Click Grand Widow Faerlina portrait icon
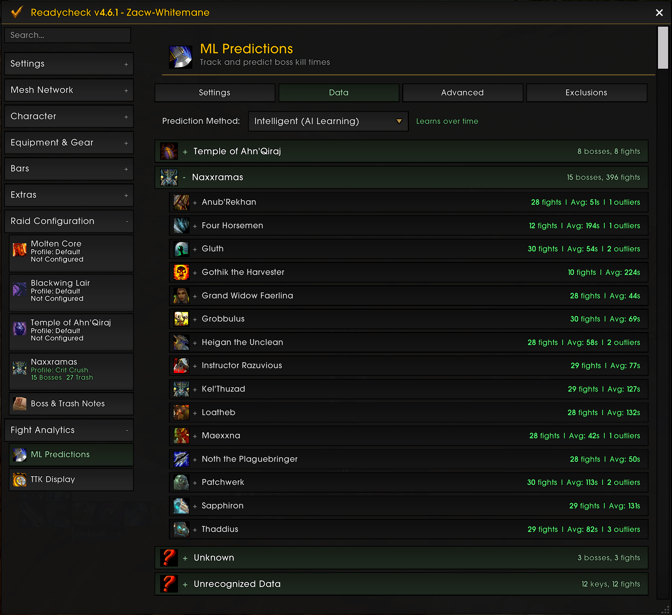 click(181, 296)
